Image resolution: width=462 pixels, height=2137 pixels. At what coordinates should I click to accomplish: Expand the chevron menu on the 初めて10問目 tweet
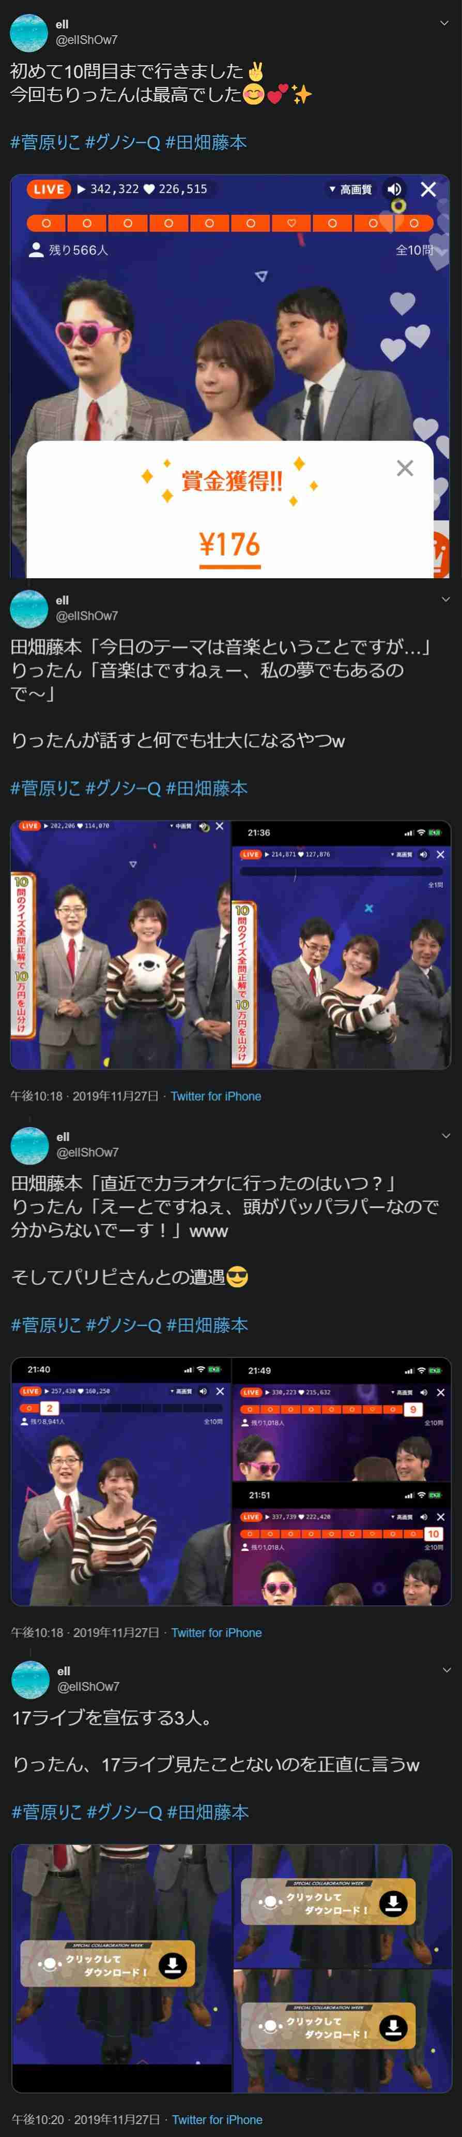point(444,23)
